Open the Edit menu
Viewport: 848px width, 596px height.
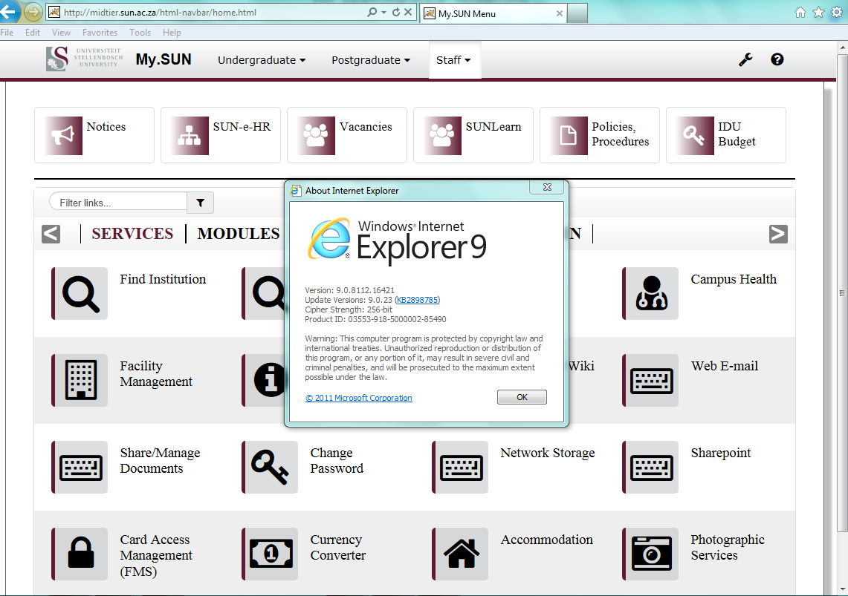(x=33, y=33)
